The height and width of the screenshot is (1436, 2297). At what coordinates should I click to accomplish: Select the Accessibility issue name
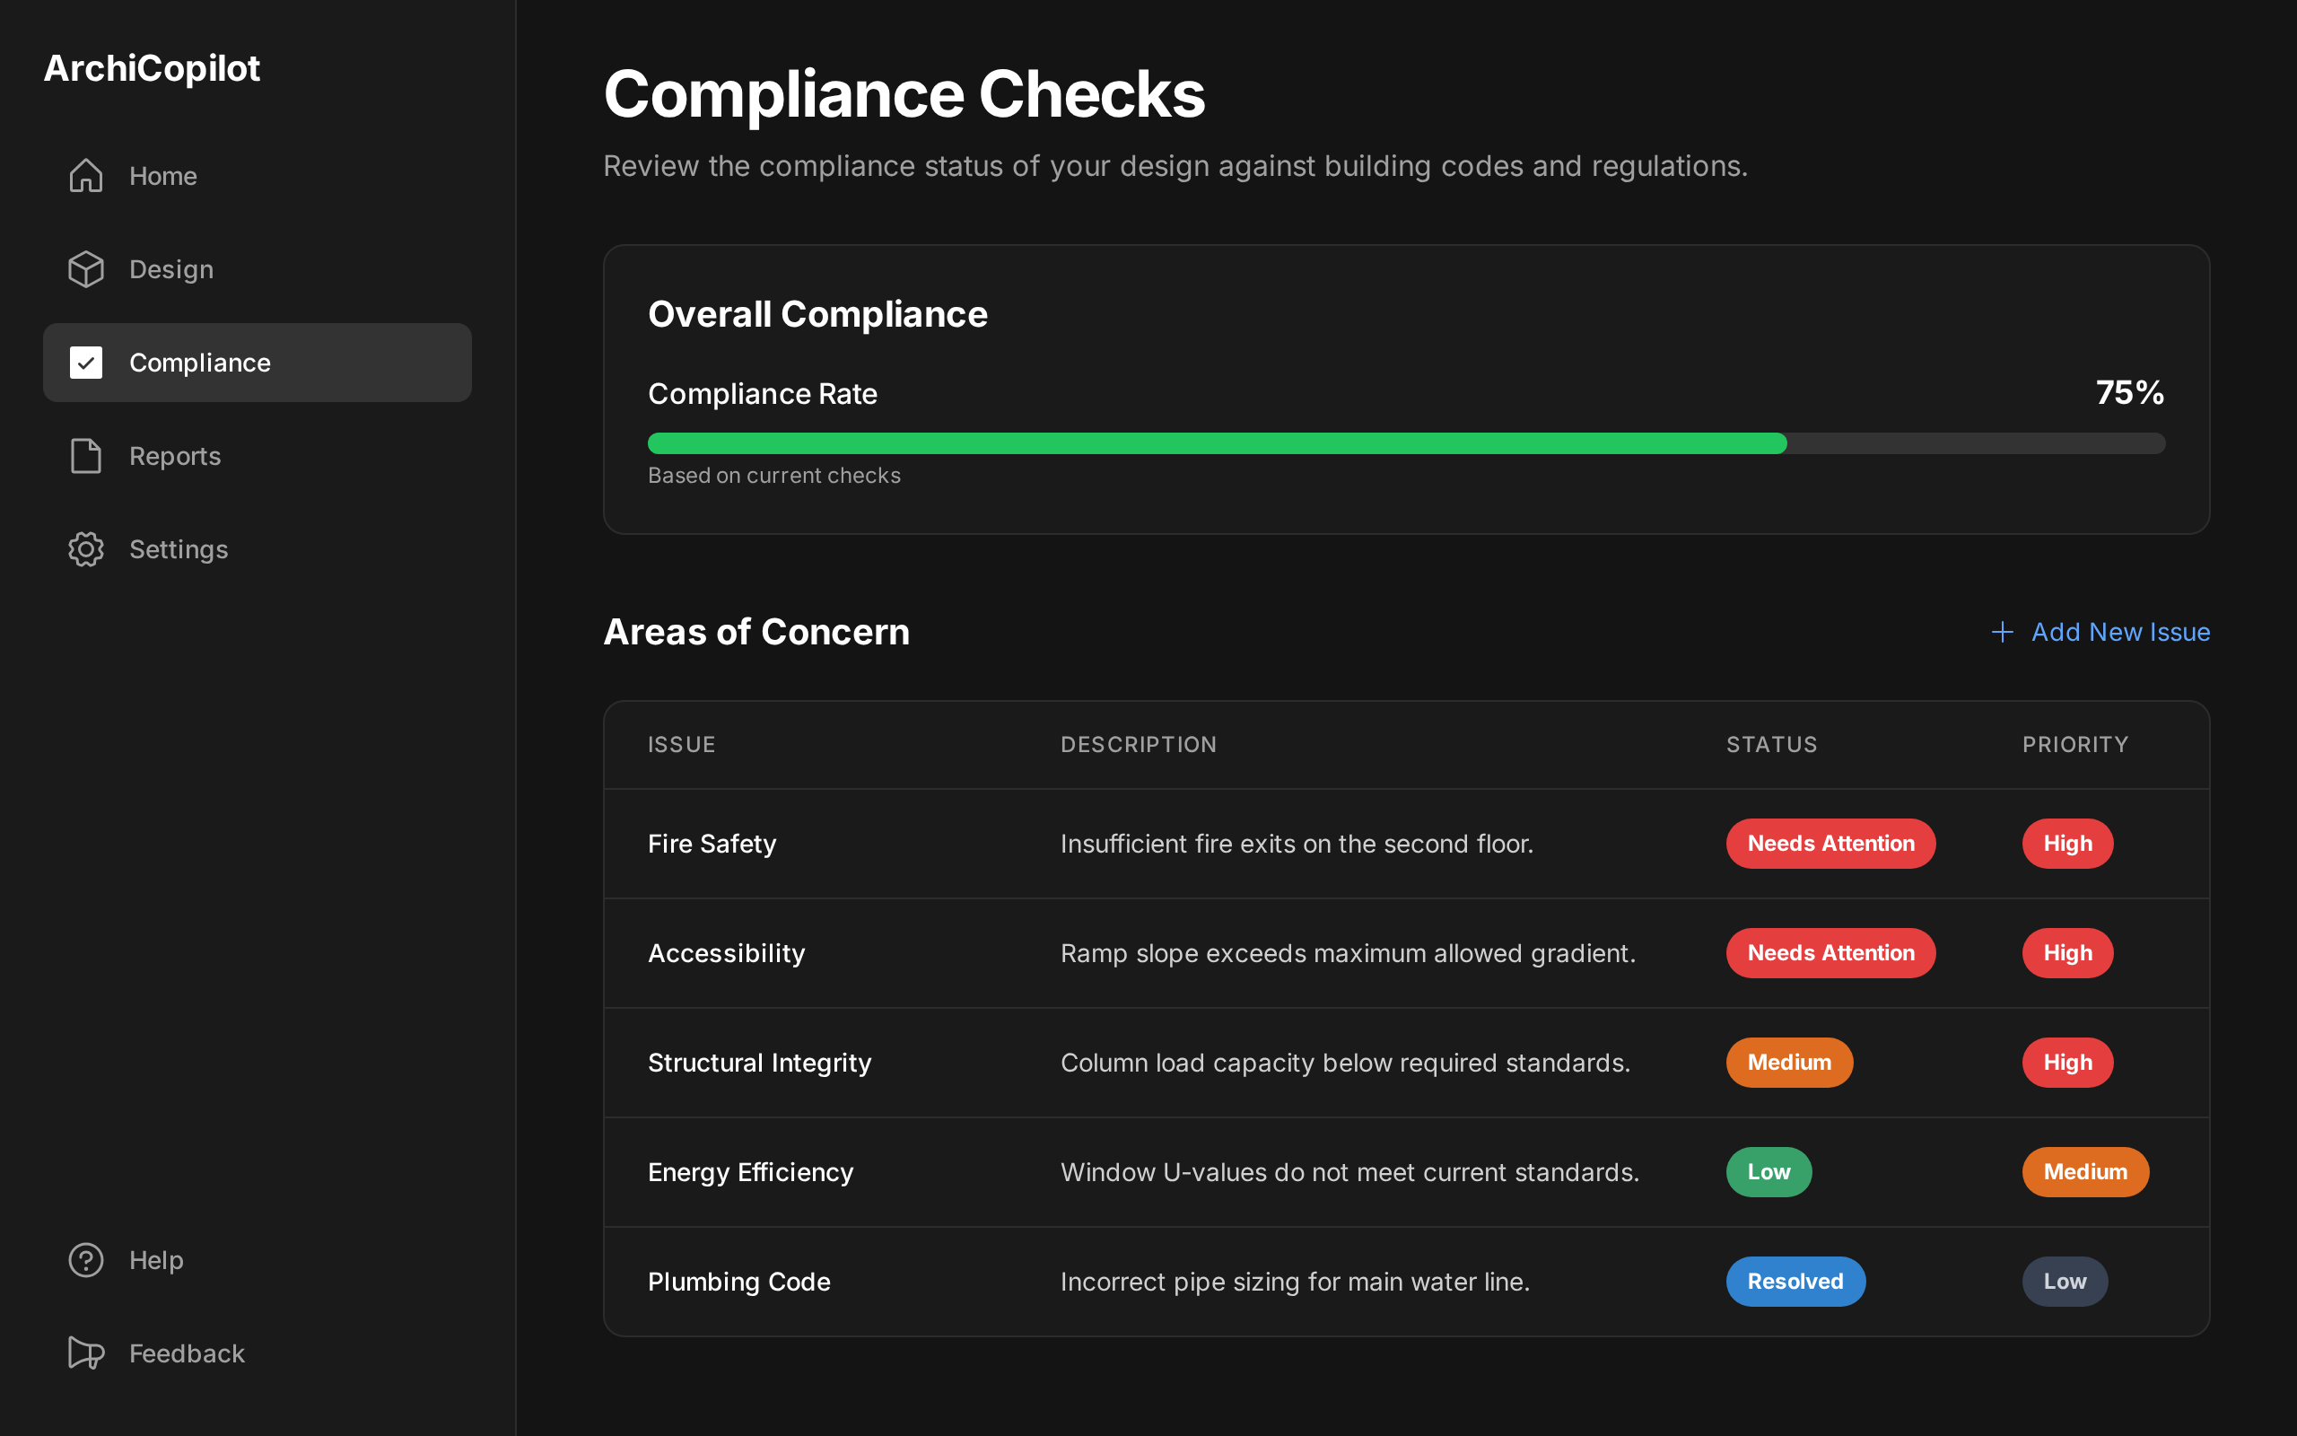(x=726, y=952)
